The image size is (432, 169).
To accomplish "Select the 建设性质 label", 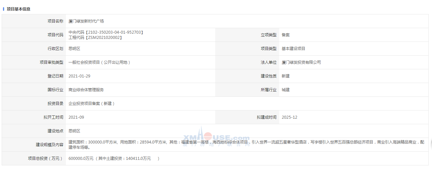I will [268, 76].
